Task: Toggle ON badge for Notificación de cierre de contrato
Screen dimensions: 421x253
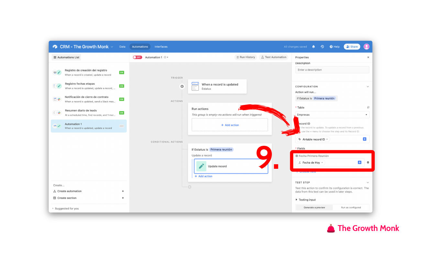Action: [x=122, y=99]
